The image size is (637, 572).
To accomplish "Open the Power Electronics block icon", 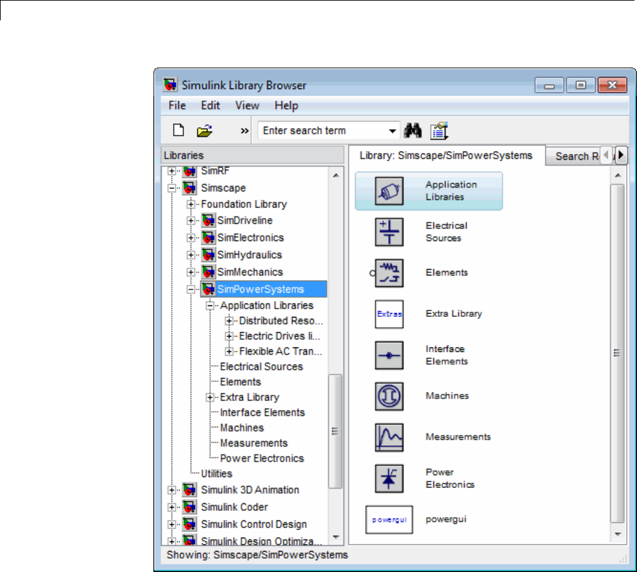I will (x=389, y=478).
